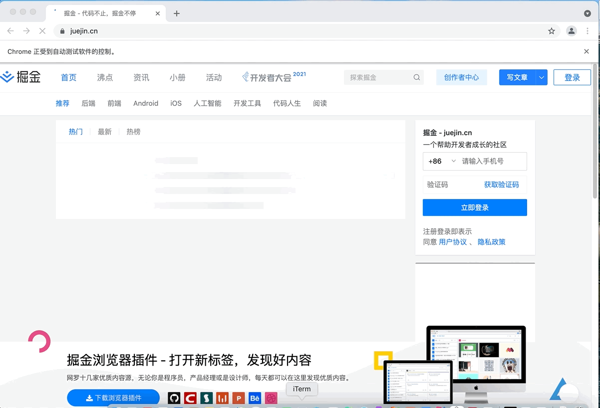Click the 开发者大会 2021 rocket icon
Viewport: 600px width, 408px height.
pyautogui.click(x=245, y=77)
